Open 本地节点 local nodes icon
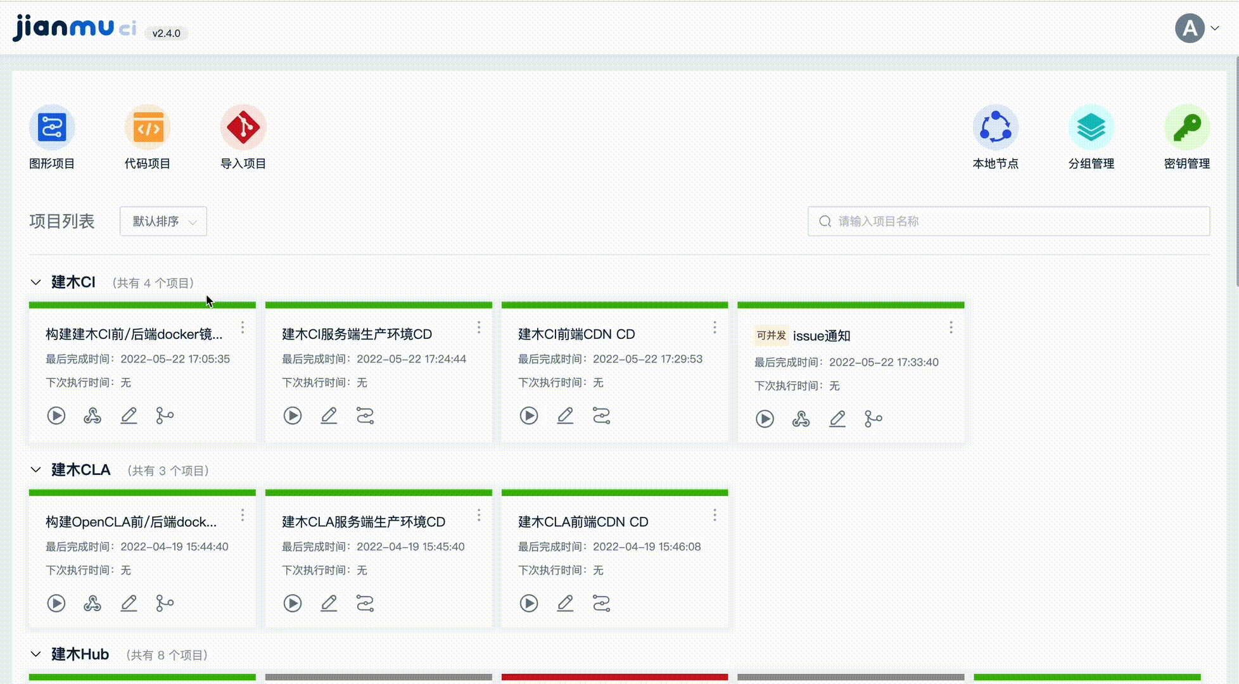The height and width of the screenshot is (684, 1239). click(x=996, y=127)
